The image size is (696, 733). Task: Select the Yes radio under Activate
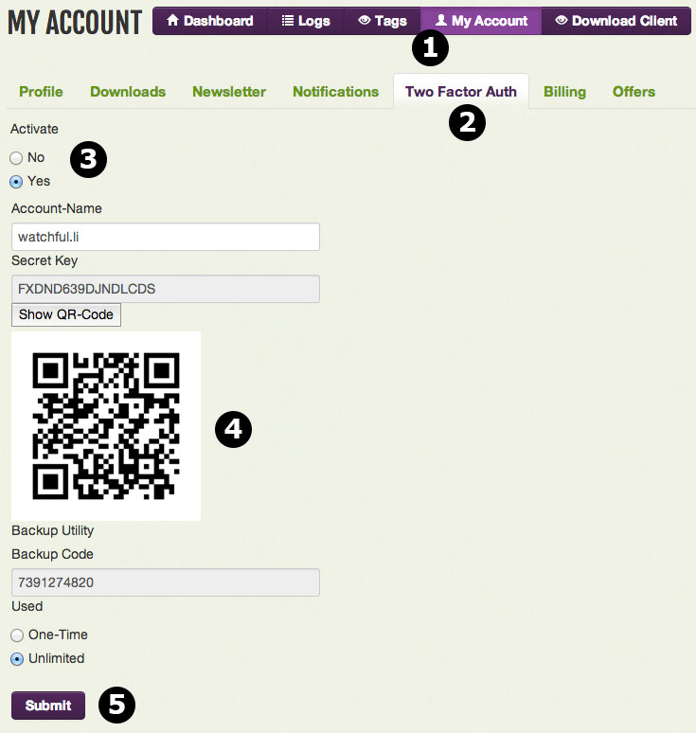click(x=16, y=182)
